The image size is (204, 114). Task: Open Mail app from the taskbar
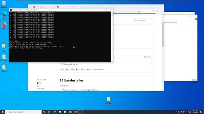pyautogui.click(x=70, y=112)
